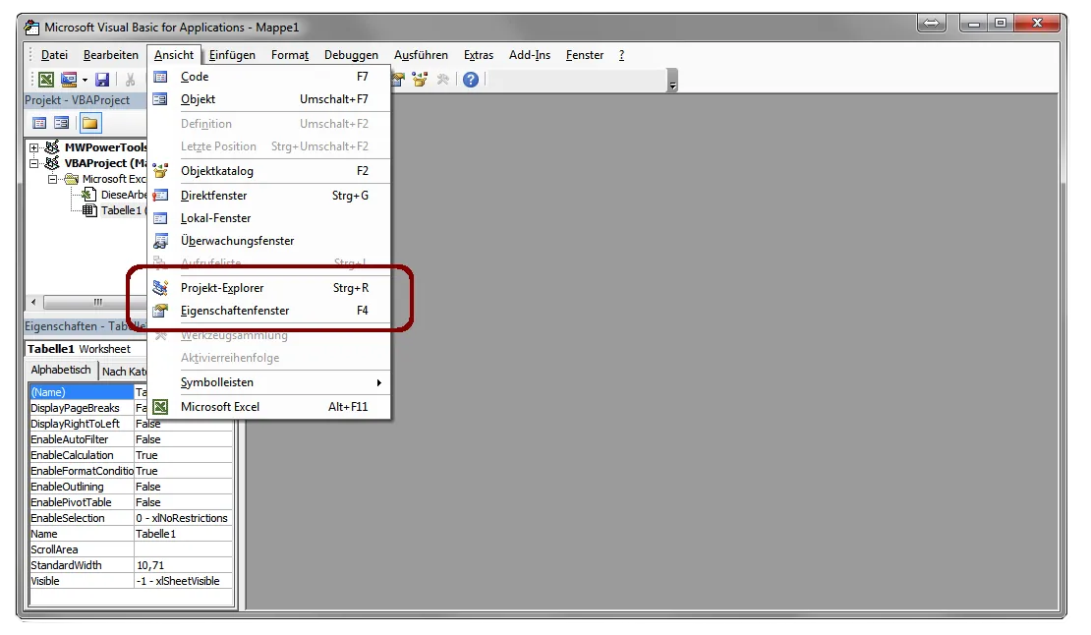Toggle folders button in Project panel

(x=89, y=123)
